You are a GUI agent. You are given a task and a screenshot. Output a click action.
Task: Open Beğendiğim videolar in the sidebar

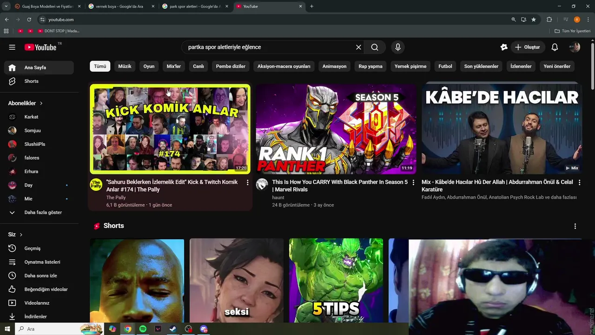[x=39, y=289]
